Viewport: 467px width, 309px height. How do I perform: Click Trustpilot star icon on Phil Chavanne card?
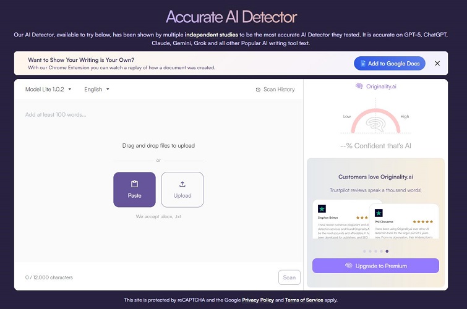(x=379, y=213)
